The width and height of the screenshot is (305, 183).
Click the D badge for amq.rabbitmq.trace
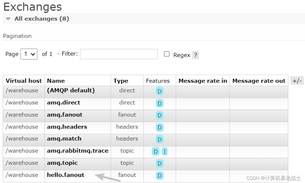tap(155, 152)
